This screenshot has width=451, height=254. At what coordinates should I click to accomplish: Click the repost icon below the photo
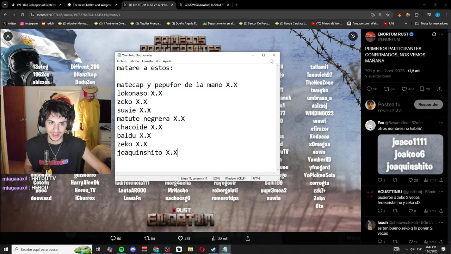pos(147,238)
